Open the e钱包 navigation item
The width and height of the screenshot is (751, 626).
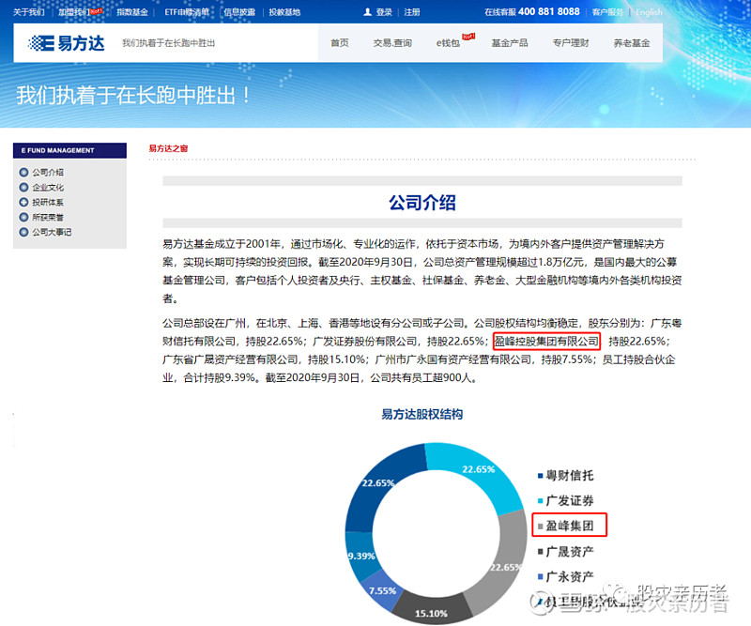[x=448, y=43]
